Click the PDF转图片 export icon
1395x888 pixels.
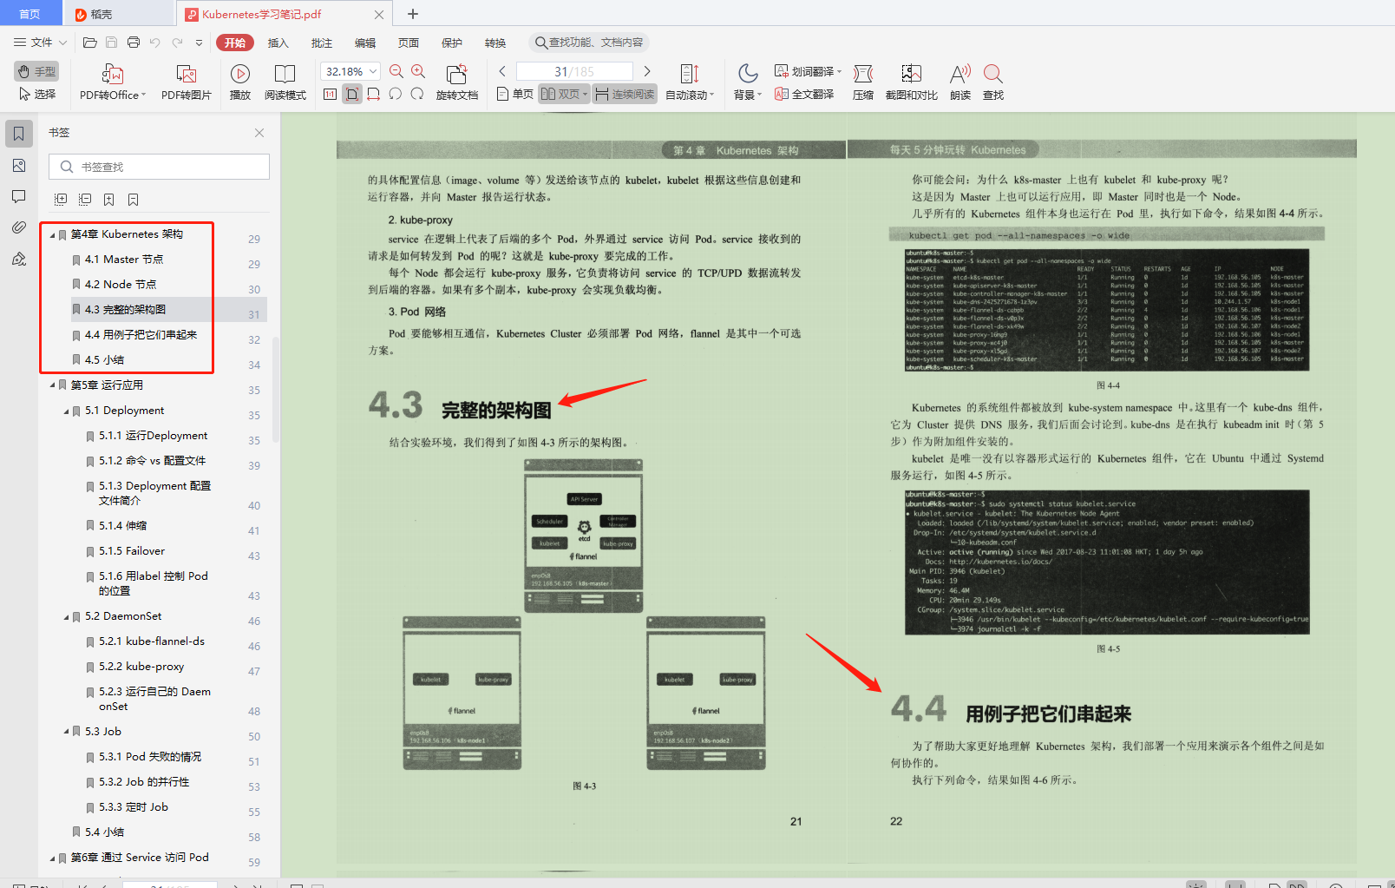tap(187, 82)
